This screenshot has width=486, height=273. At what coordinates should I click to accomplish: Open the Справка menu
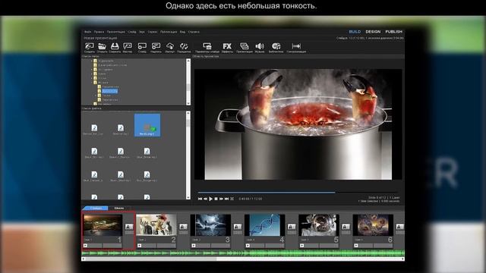pyautogui.click(x=194, y=32)
